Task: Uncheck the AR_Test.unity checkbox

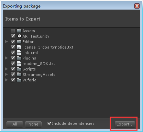Action: (13, 36)
